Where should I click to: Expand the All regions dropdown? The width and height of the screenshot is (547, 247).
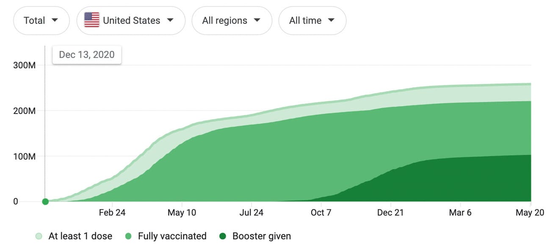point(232,20)
